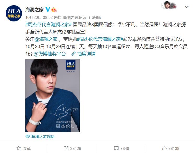This screenshot has width=195, height=154.
Task: Open comments via speech bubble icon
Action: pos(116,148)
